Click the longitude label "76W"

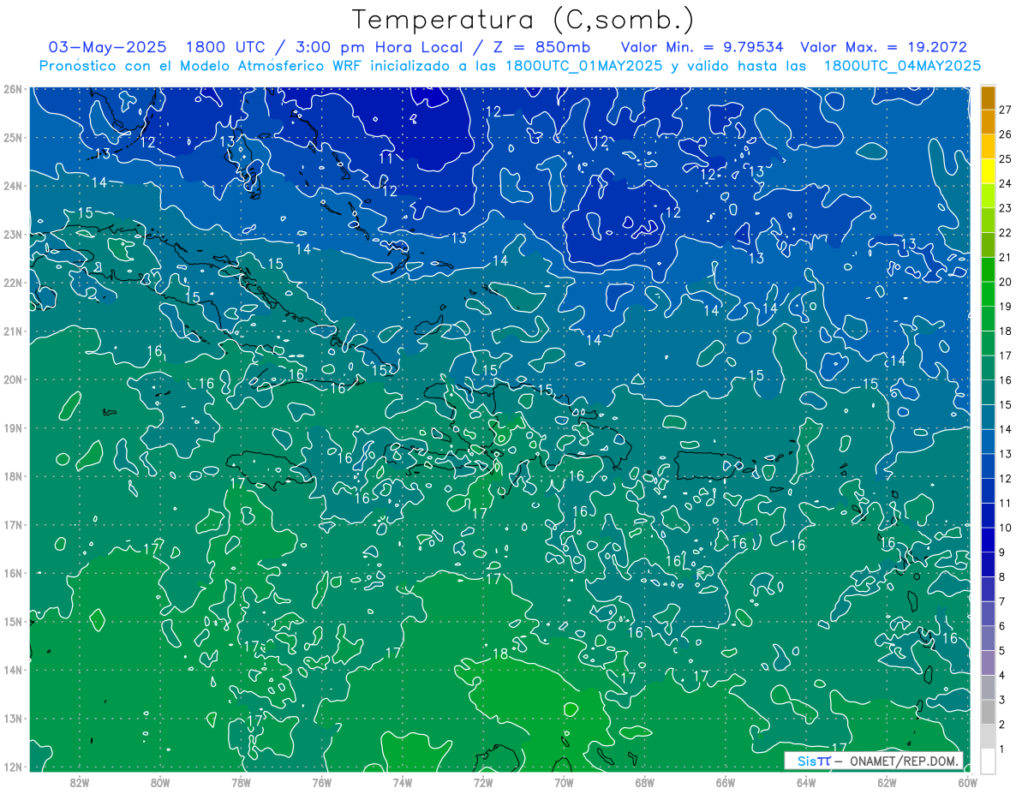(x=321, y=782)
